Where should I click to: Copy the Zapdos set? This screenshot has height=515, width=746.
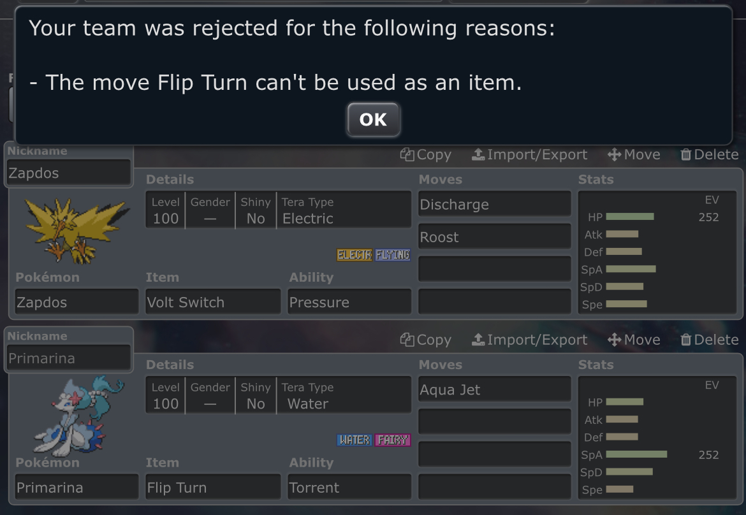coord(425,155)
